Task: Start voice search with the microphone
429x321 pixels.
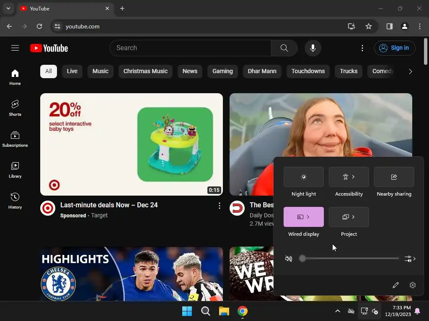Action: pyautogui.click(x=313, y=48)
